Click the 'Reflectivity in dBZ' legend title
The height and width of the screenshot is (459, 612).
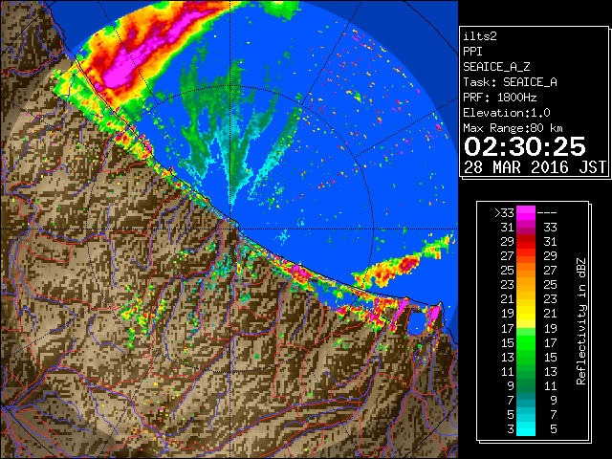point(580,321)
